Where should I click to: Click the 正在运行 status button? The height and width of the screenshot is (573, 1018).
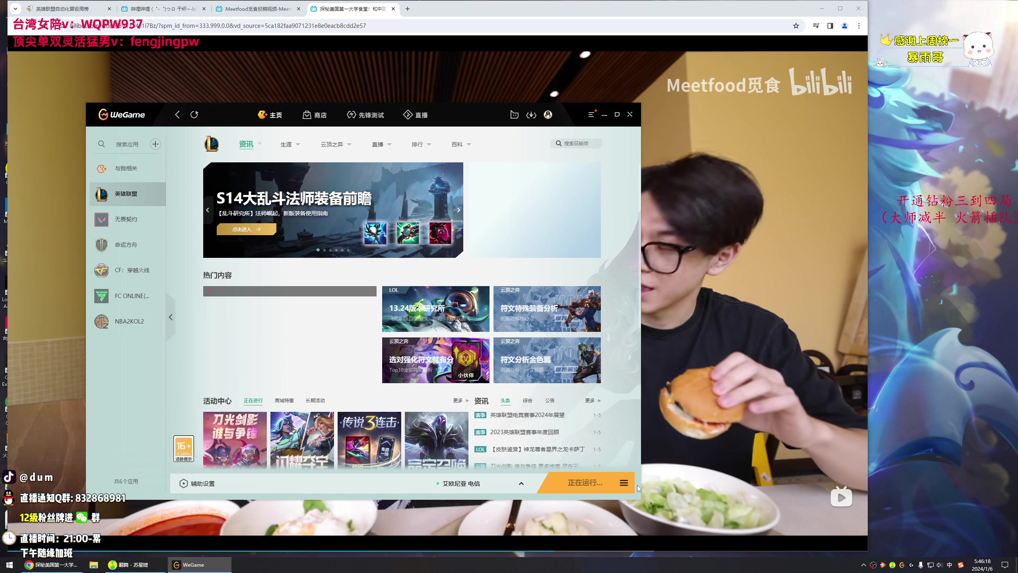tap(585, 483)
